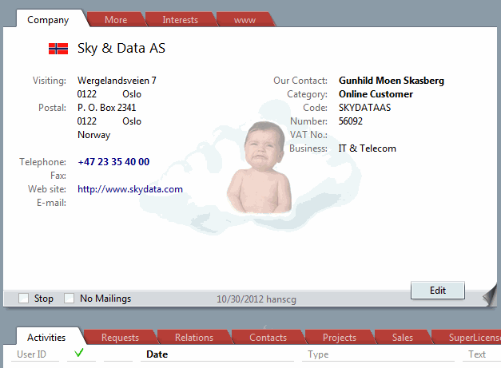This screenshot has height=368, width=501.
Task: Click Gunhild Moen Skasberg contact name
Action: pyautogui.click(x=392, y=81)
